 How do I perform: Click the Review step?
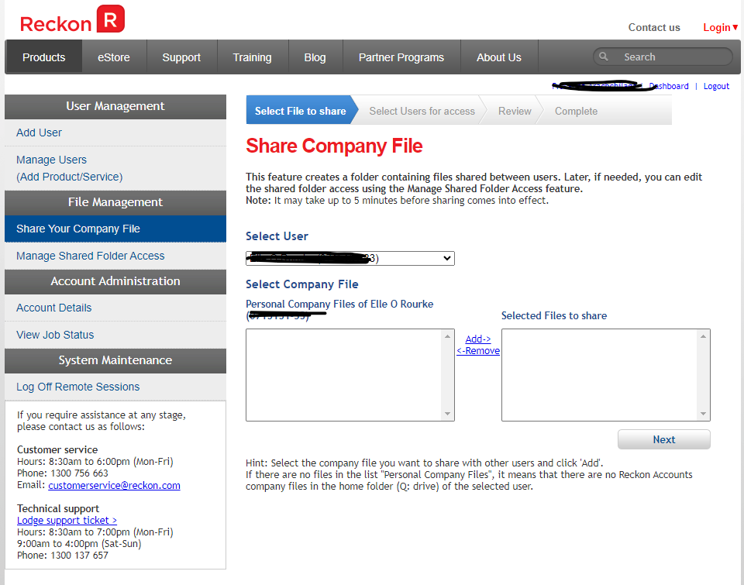tap(515, 111)
